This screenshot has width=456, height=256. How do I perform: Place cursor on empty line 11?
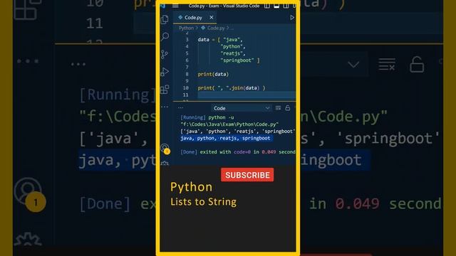click(x=247, y=95)
